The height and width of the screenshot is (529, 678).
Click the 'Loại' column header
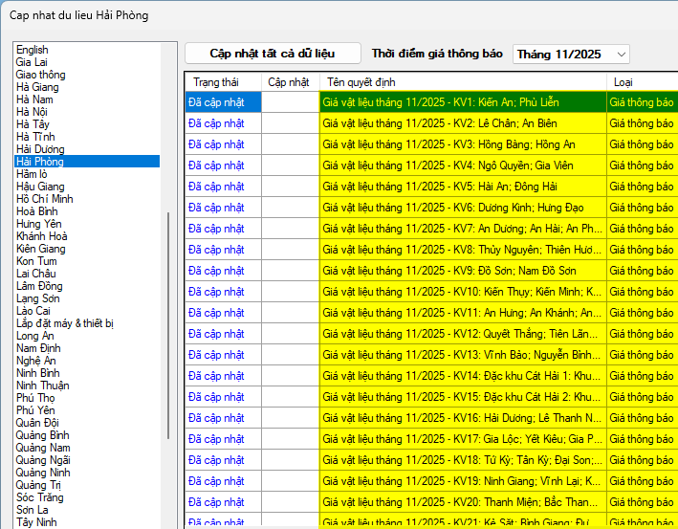coord(623,82)
